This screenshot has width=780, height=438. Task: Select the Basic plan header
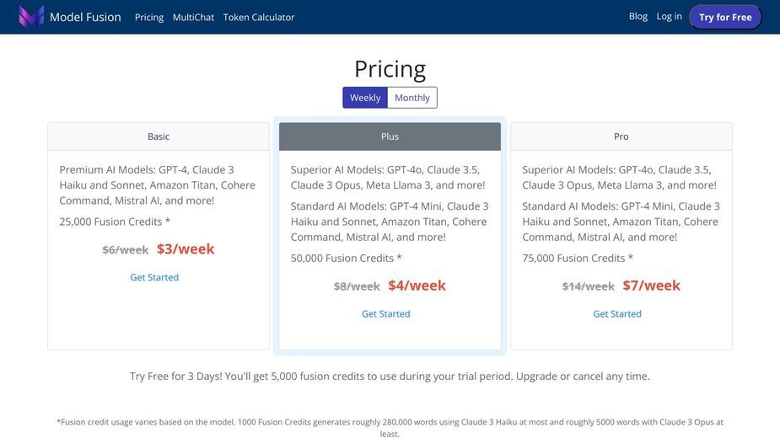pos(159,136)
